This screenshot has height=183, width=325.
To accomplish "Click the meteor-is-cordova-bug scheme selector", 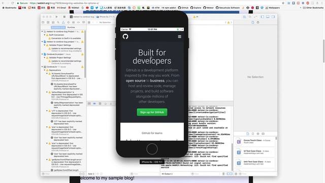I will click(x=82, y=17).
